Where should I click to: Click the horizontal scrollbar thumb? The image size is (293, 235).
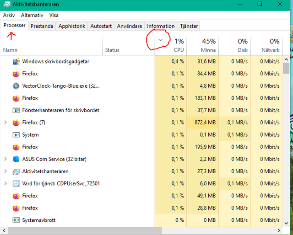point(85,230)
